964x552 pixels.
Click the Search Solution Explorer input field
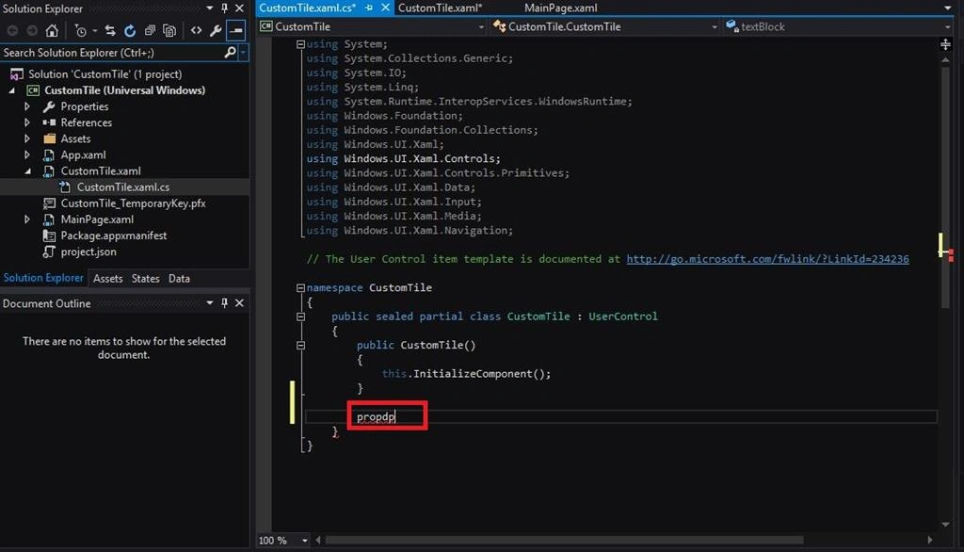click(112, 53)
